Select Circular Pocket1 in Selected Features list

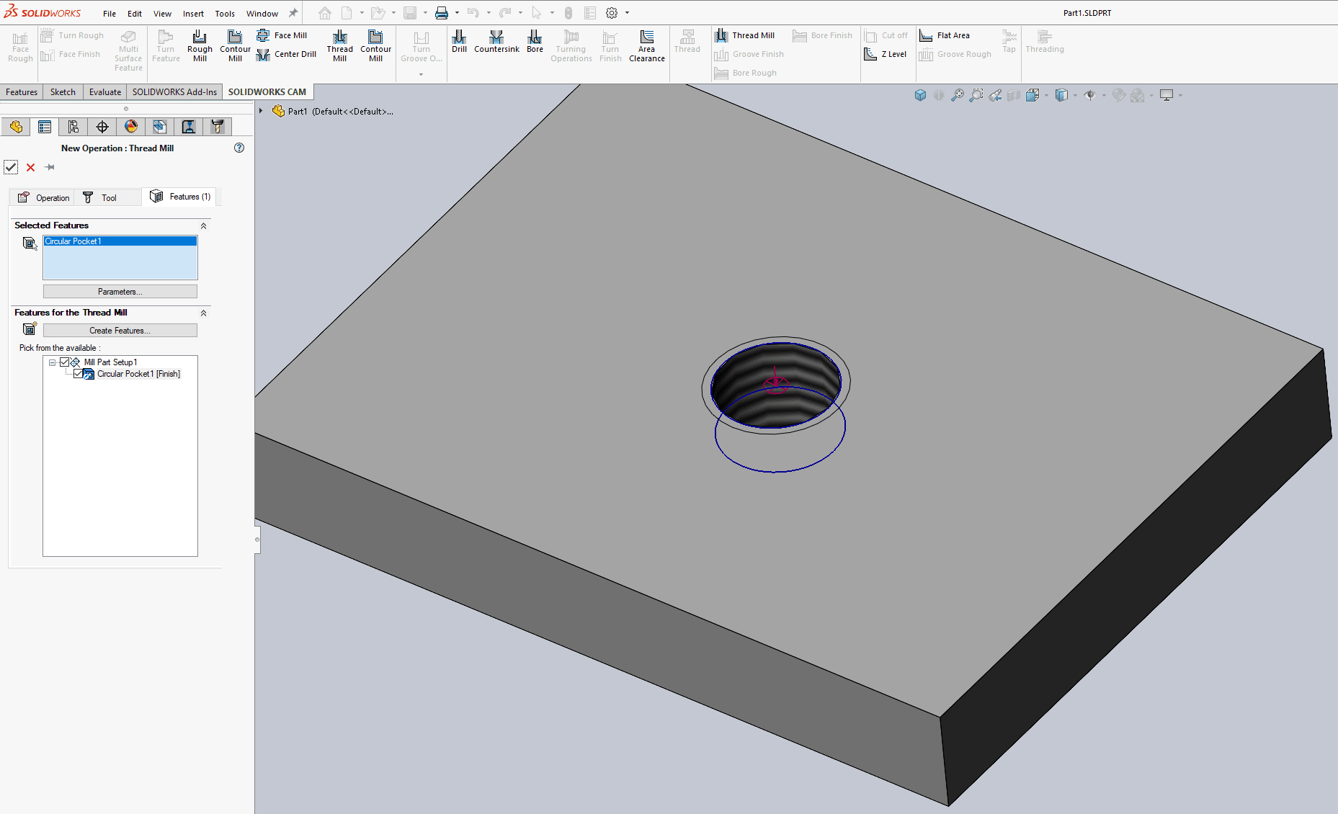click(x=120, y=241)
